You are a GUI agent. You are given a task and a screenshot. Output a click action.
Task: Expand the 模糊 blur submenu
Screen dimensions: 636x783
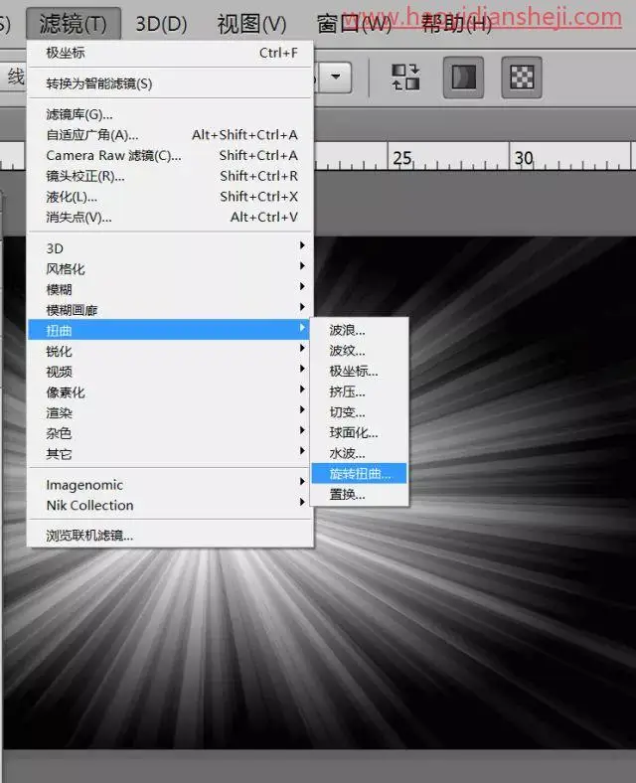[x=171, y=289]
